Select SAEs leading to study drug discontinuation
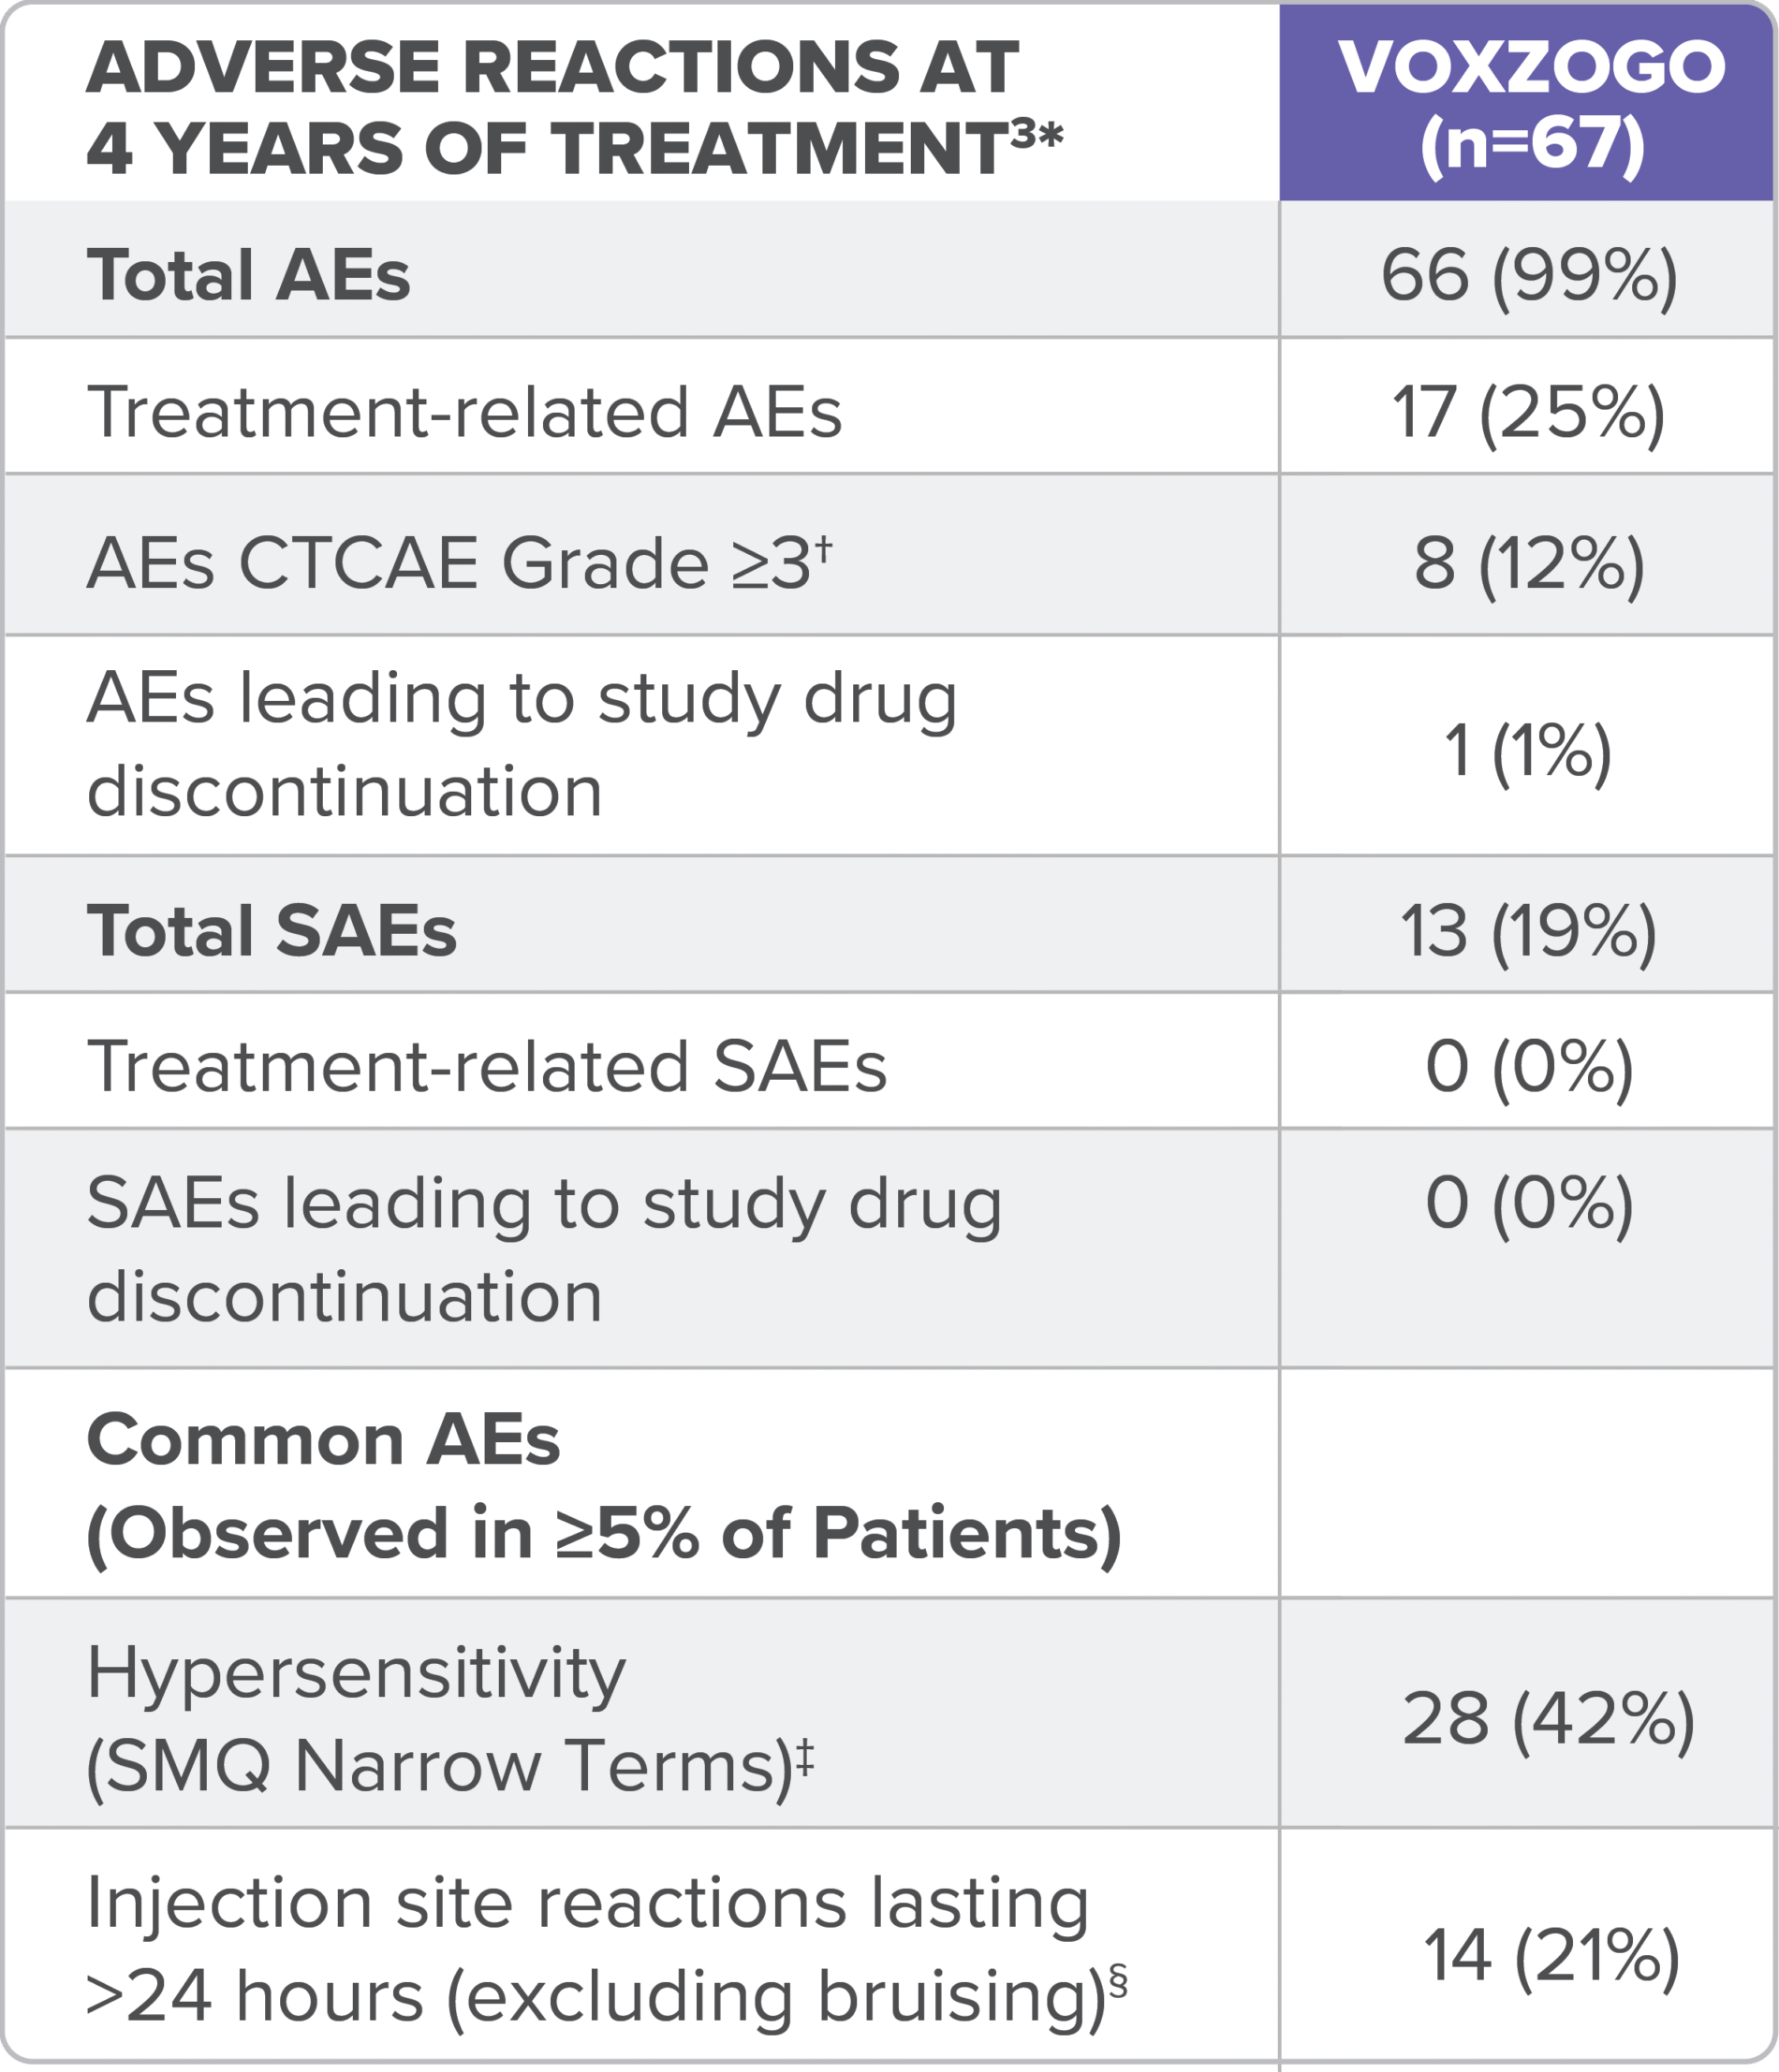This screenshot has height=2072, width=1779. tap(543, 1249)
